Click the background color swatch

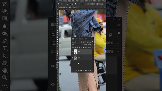[58, 62]
